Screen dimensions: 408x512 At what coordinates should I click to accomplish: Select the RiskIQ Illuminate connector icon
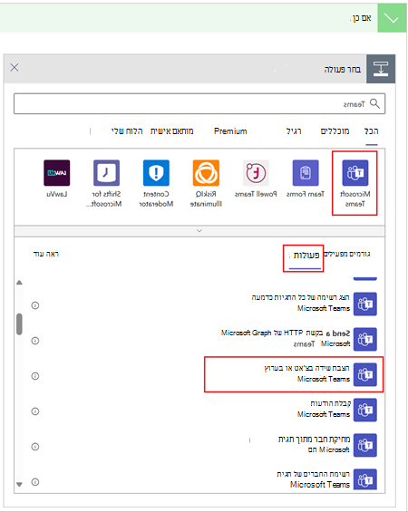pos(206,173)
